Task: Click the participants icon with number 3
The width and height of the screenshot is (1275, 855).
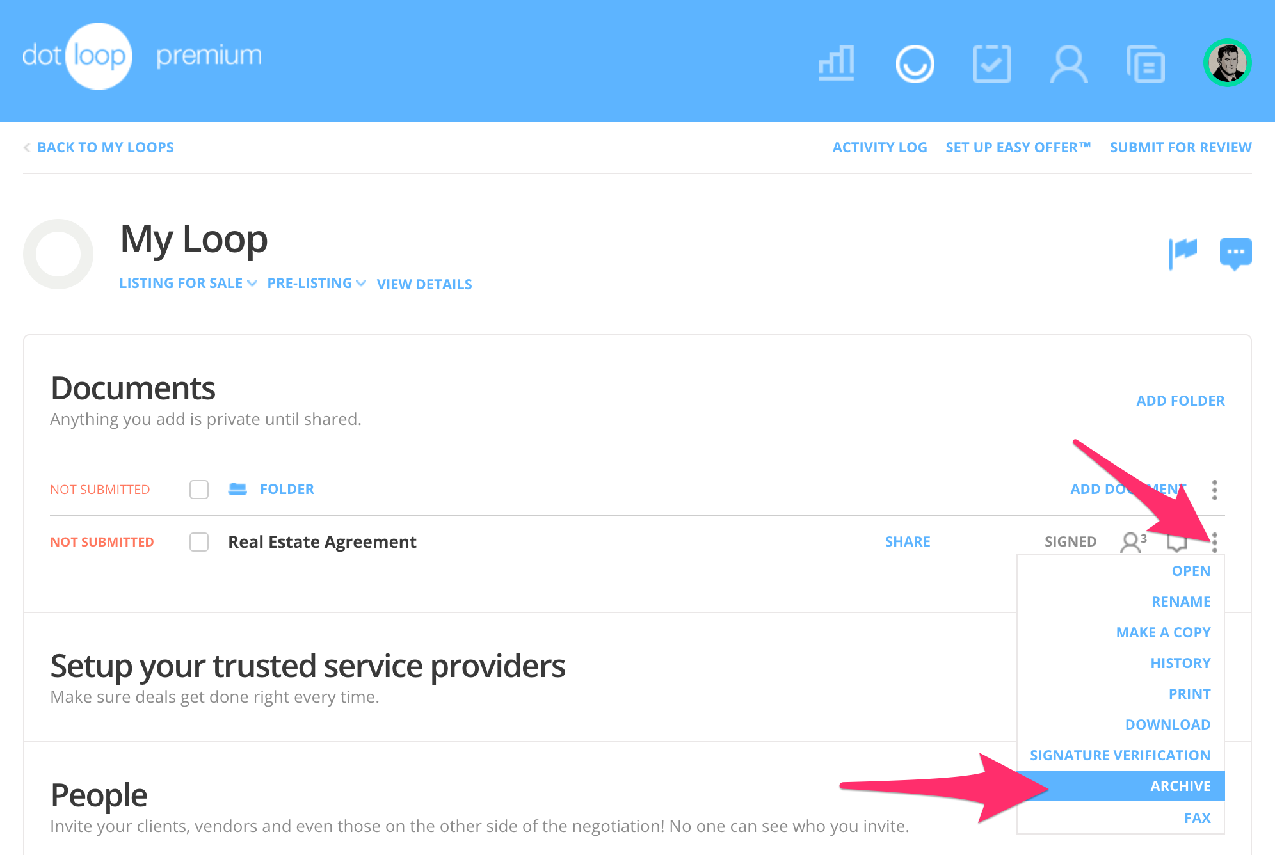Action: pyautogui.click(x=1132, y=542)
